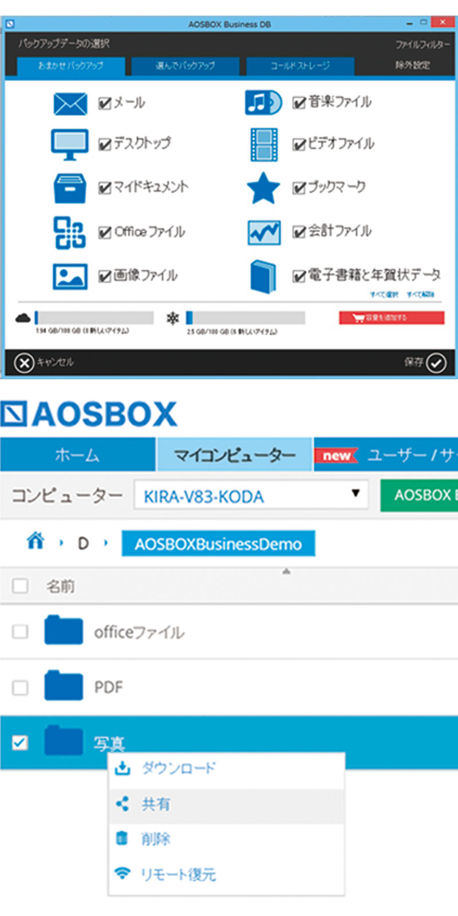Click the cold storage usage bar
Image resolution: width=458 pixels, height=916 pixels.
[x=246, y=318]
